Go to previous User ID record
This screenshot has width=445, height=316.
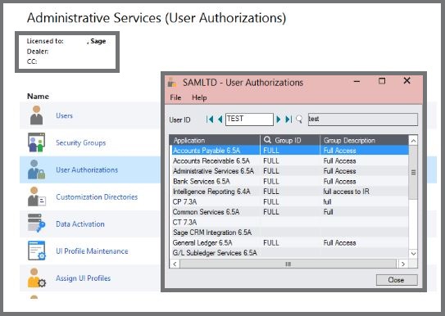[x=220, y=120]
